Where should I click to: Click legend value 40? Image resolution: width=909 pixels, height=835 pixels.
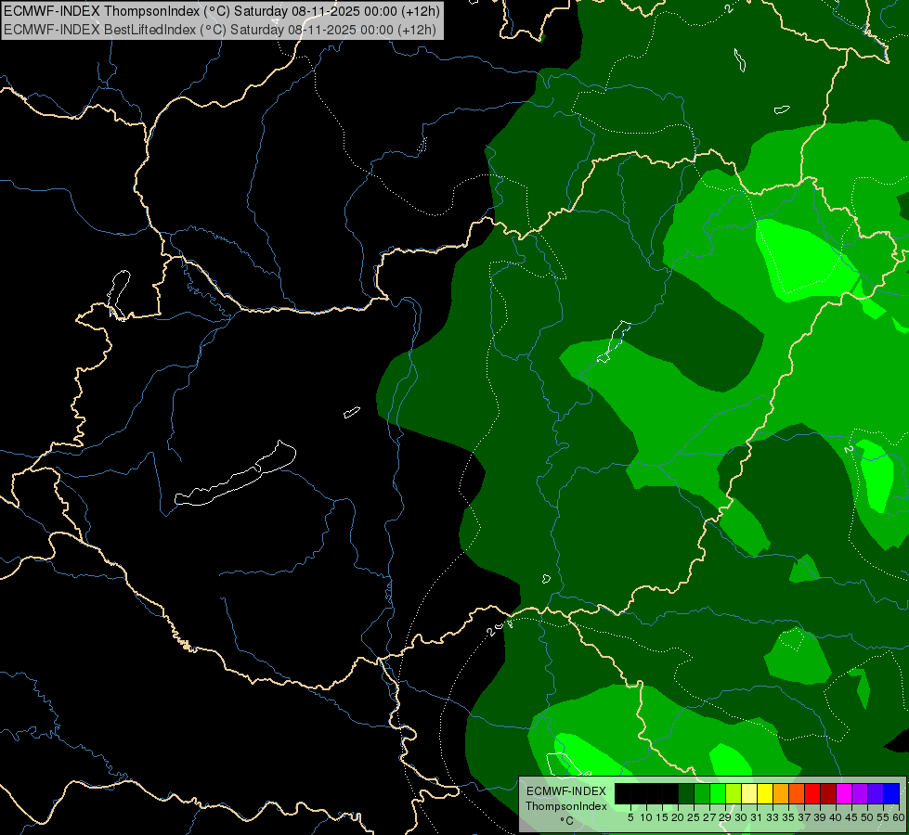pos(836,817)
